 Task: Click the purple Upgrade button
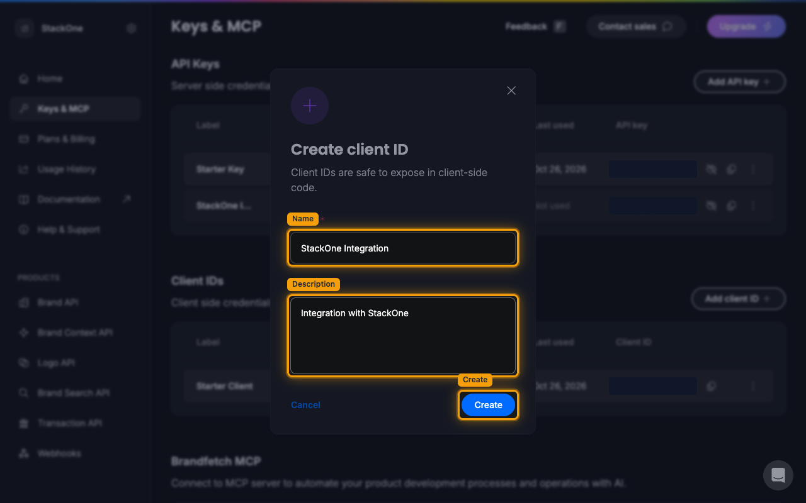point(746,26)
